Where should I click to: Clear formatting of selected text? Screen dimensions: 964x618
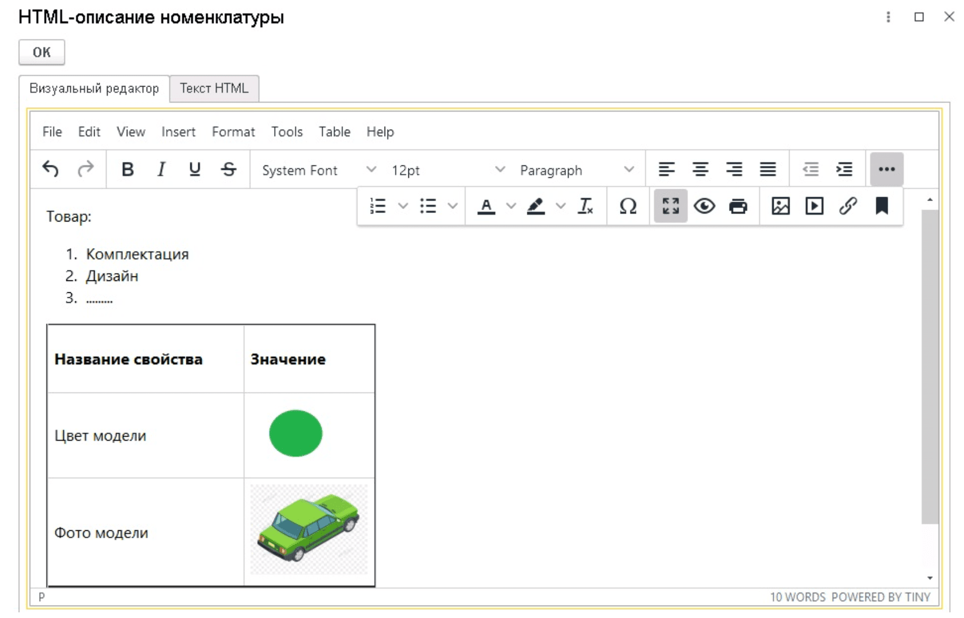tap(585, 206)
